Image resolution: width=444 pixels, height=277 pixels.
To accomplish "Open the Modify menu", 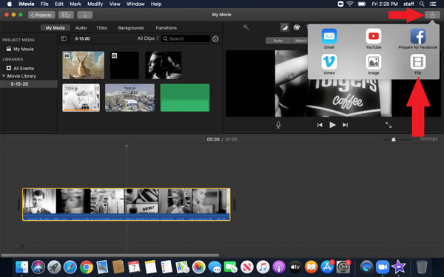I will [95, 4].
